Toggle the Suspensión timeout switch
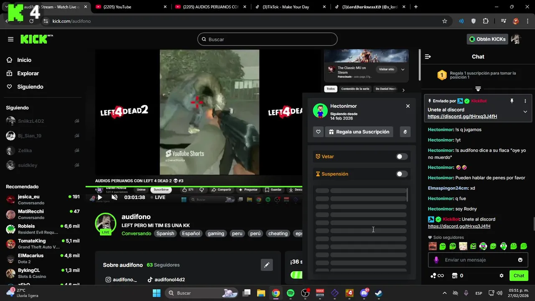 click(x=402, y=174)
